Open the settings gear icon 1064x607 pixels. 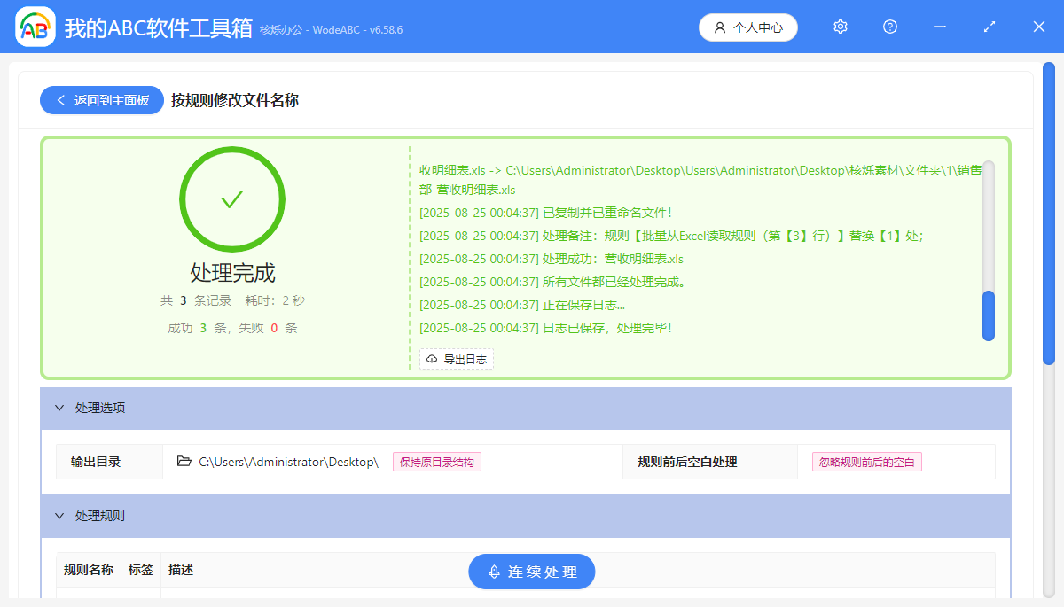point(840,27)
